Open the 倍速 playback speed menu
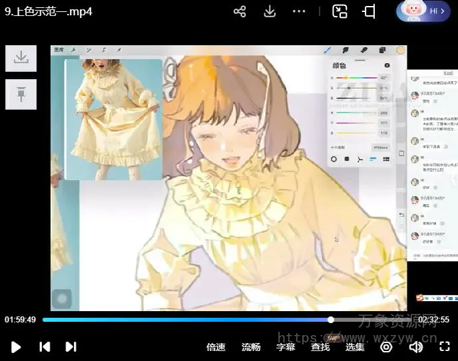 [216, 346]
